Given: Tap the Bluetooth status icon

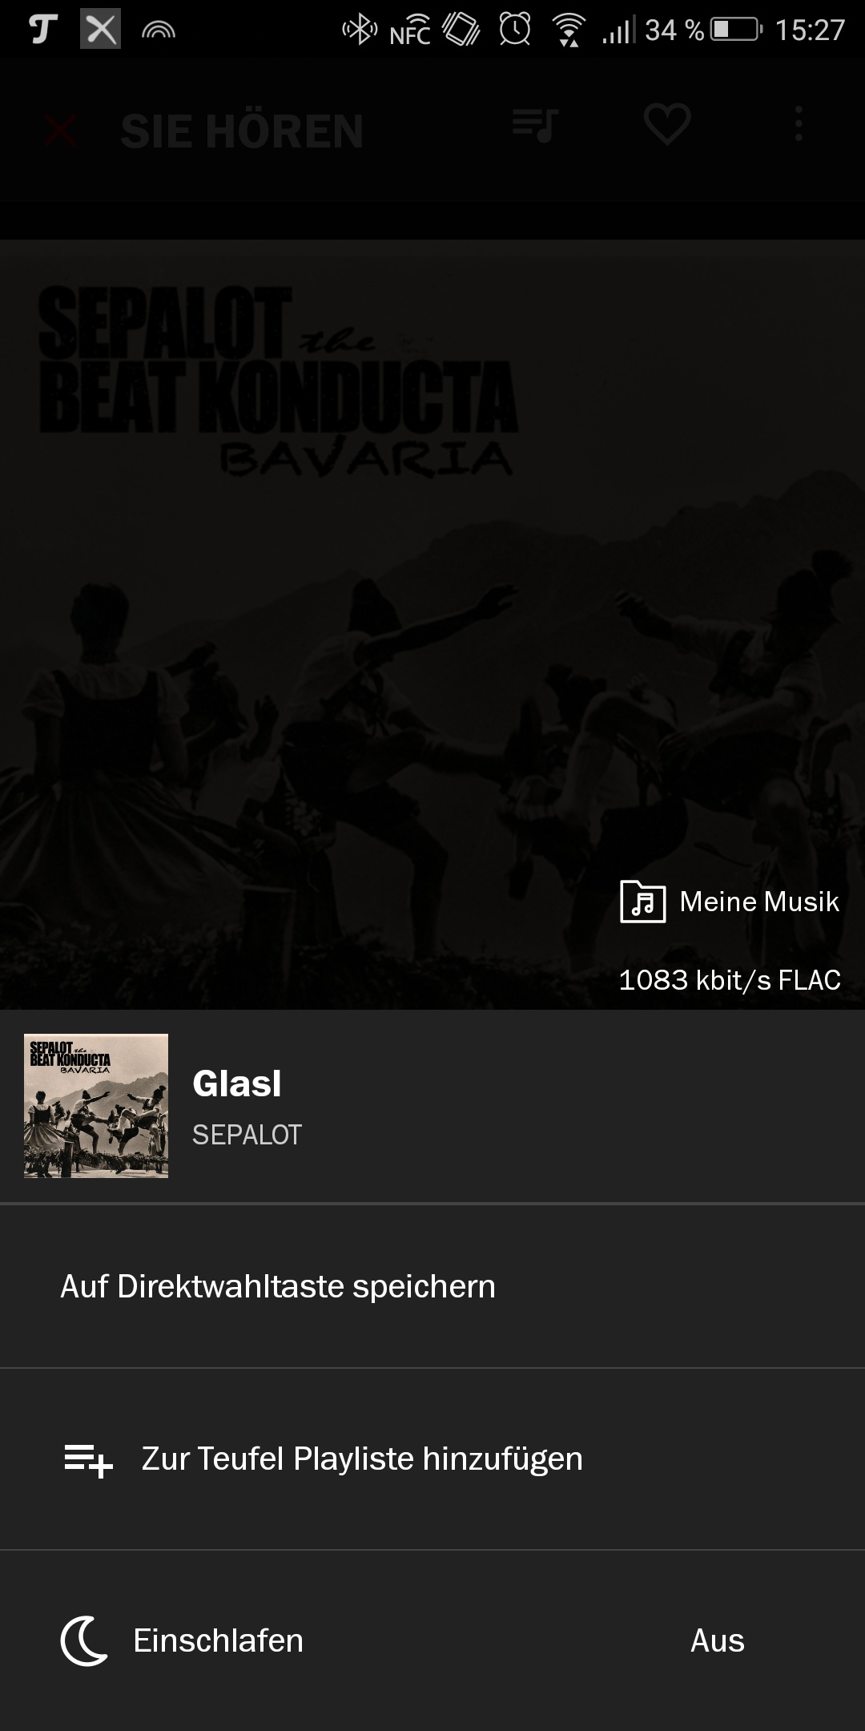Looking at the screenshot, I should (x=360, y=30).
